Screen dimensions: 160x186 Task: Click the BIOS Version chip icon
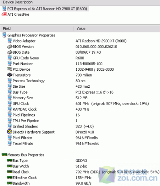pyautogui.click(x=10, y=47)
